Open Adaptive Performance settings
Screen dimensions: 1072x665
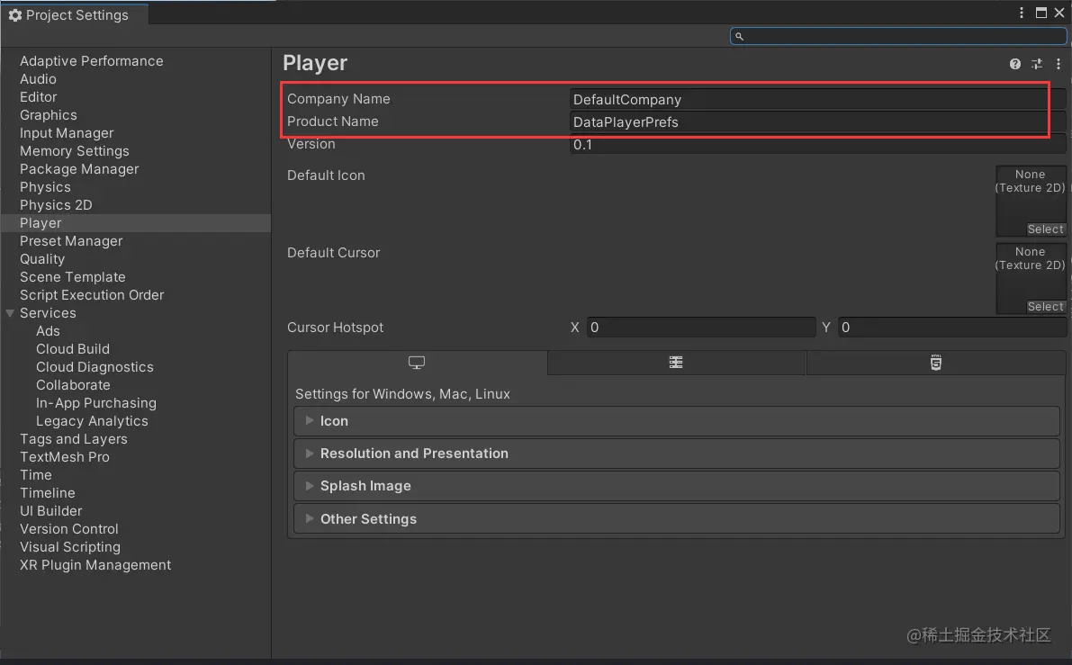click(92, 61)
